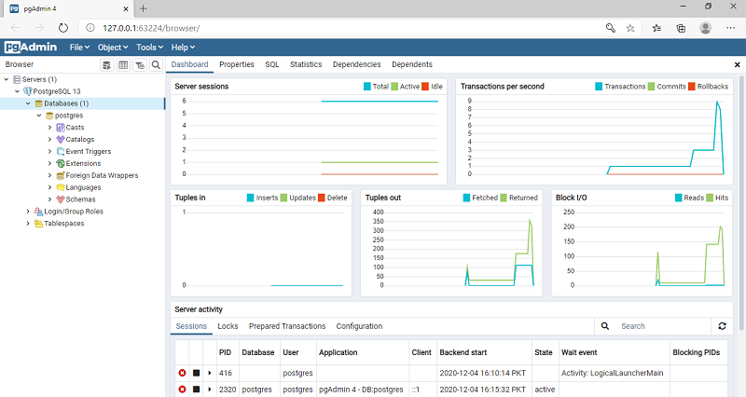Switch to the SQL tab
Screen dimensions: 746x397
[272, 64]
